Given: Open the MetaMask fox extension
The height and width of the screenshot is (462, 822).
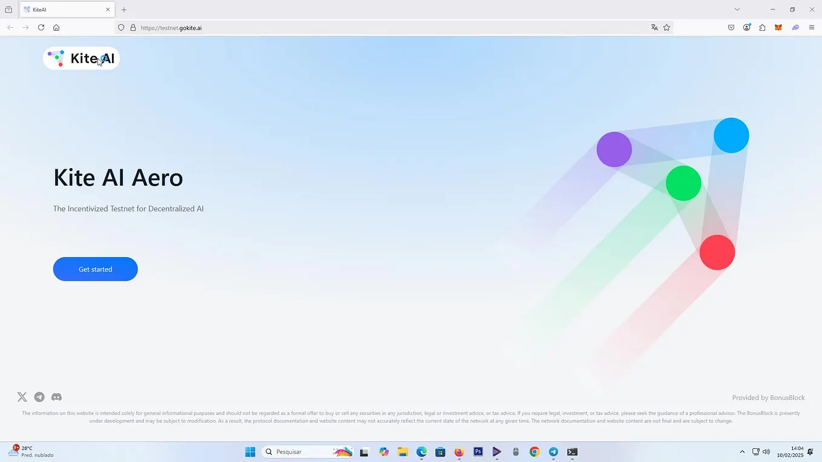Looking at the screenshot, I should pyautogui.click(x=778, y=27).
